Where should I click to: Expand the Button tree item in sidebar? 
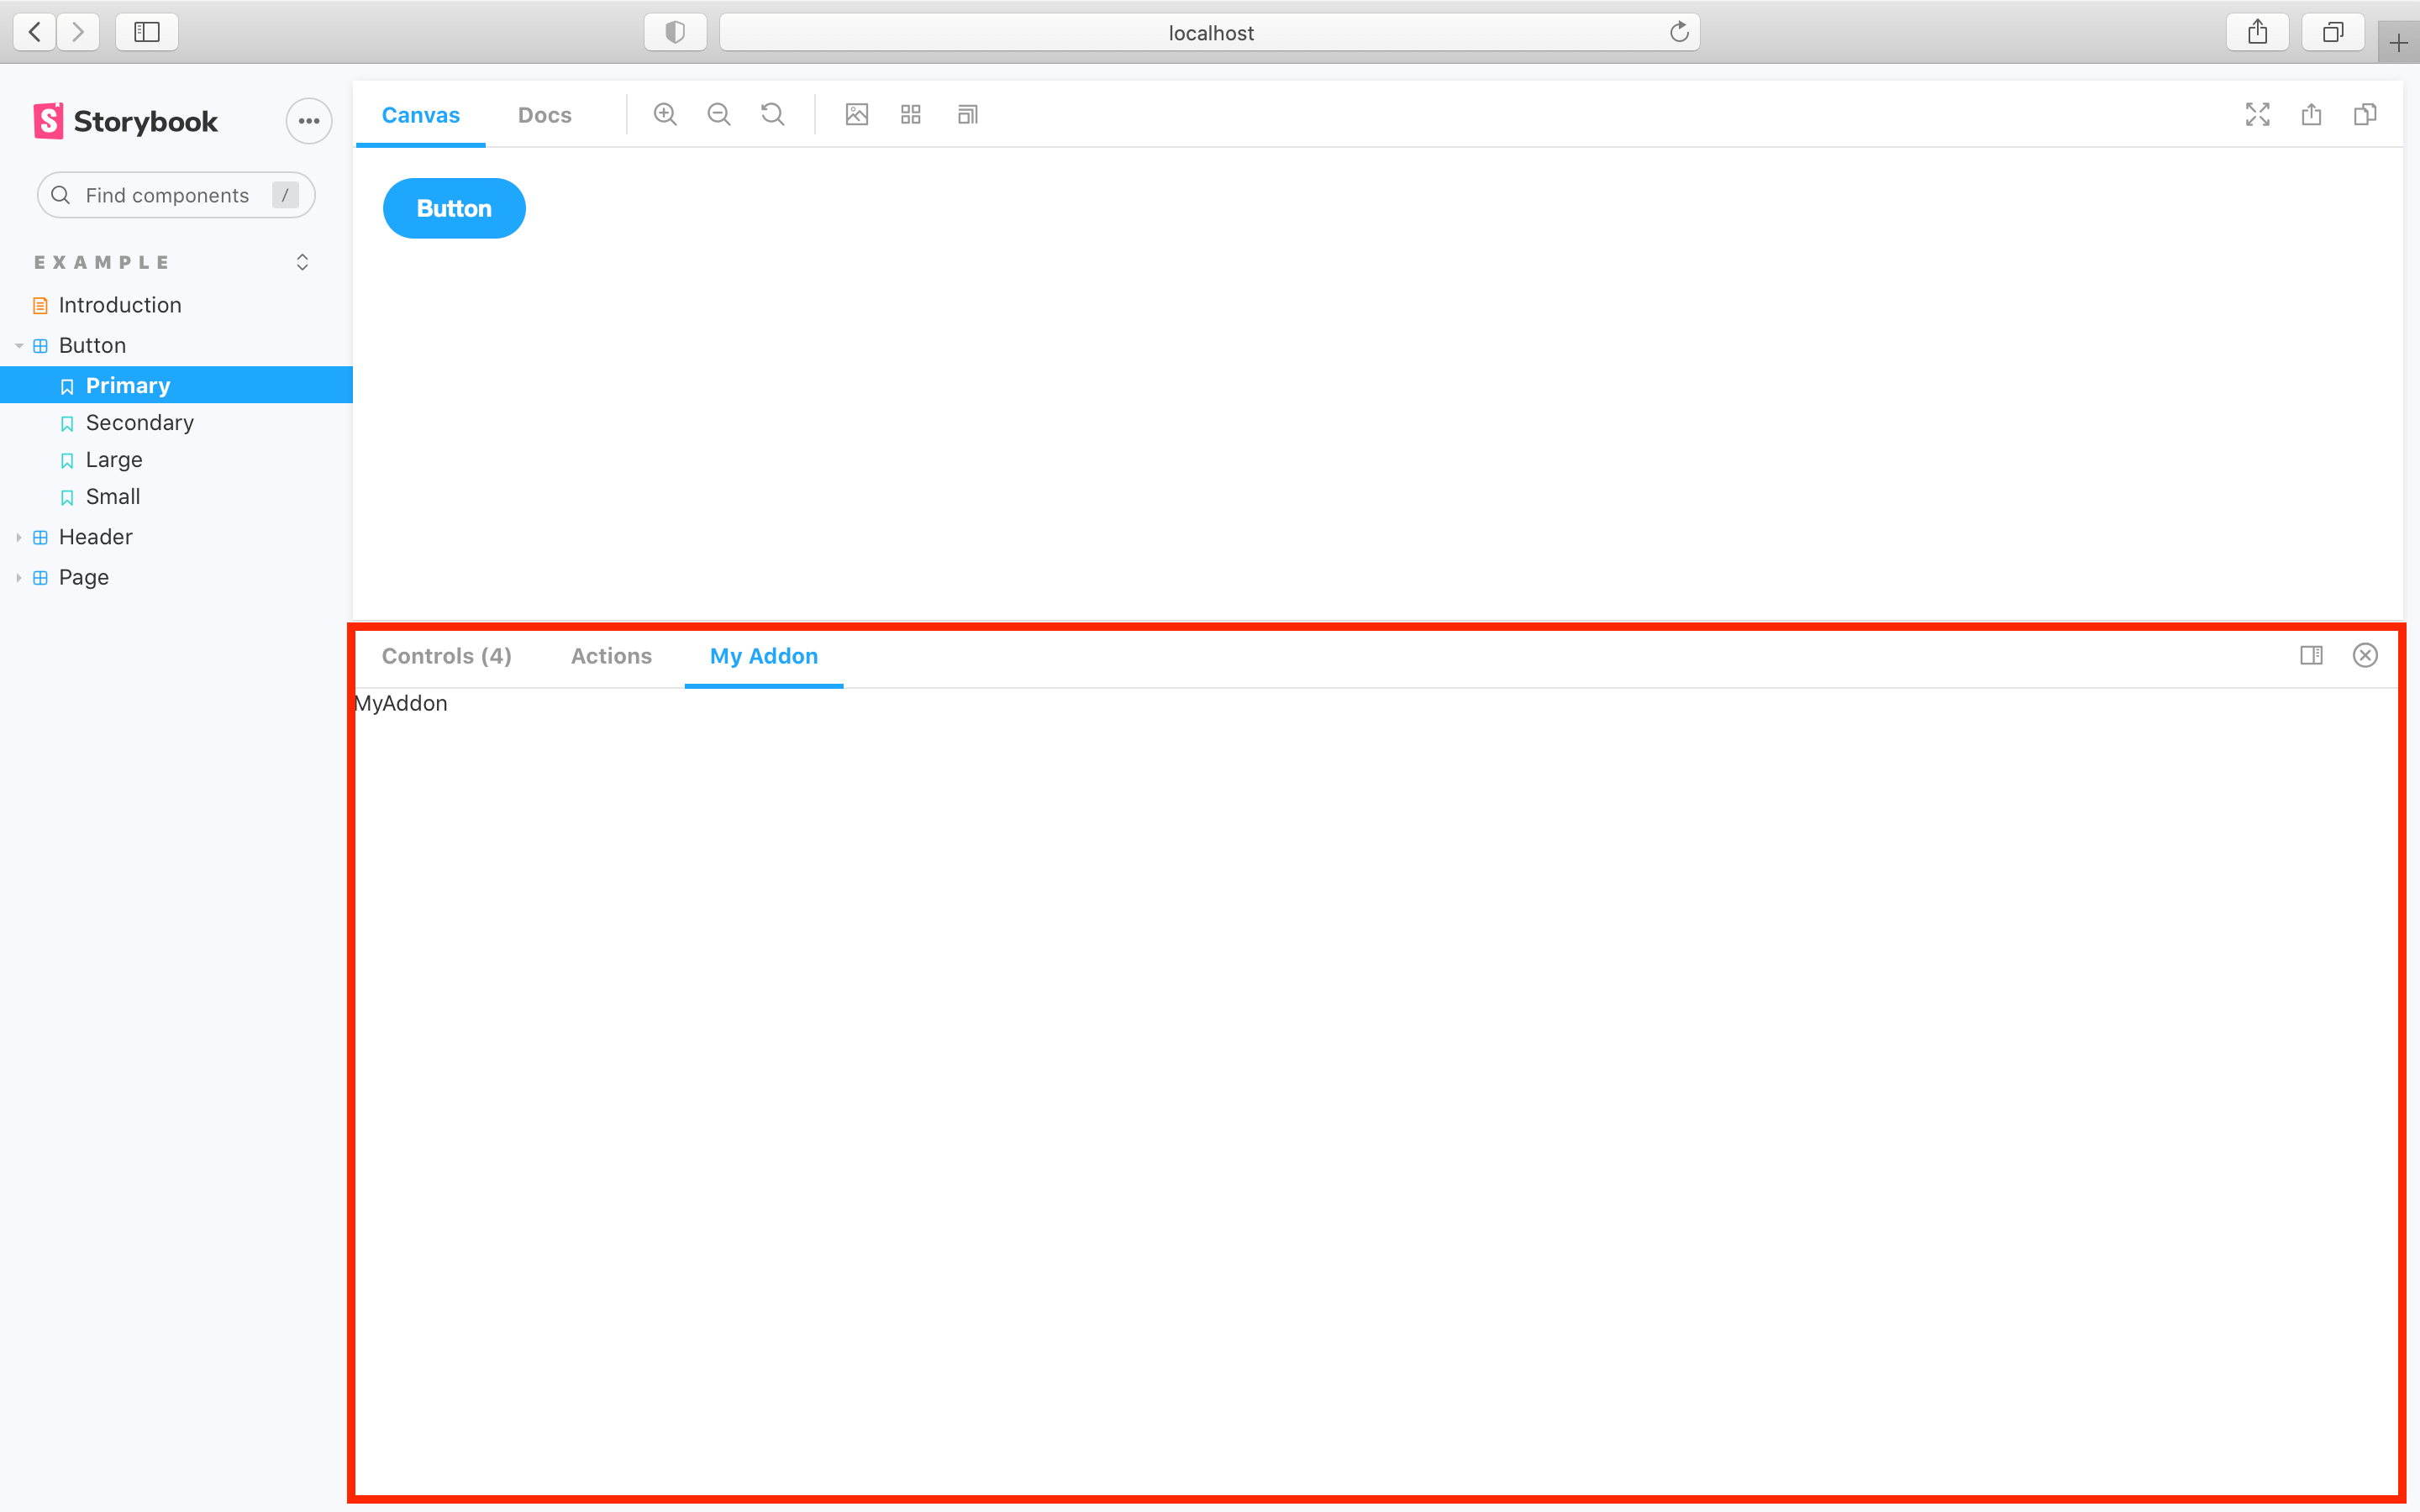18,344
